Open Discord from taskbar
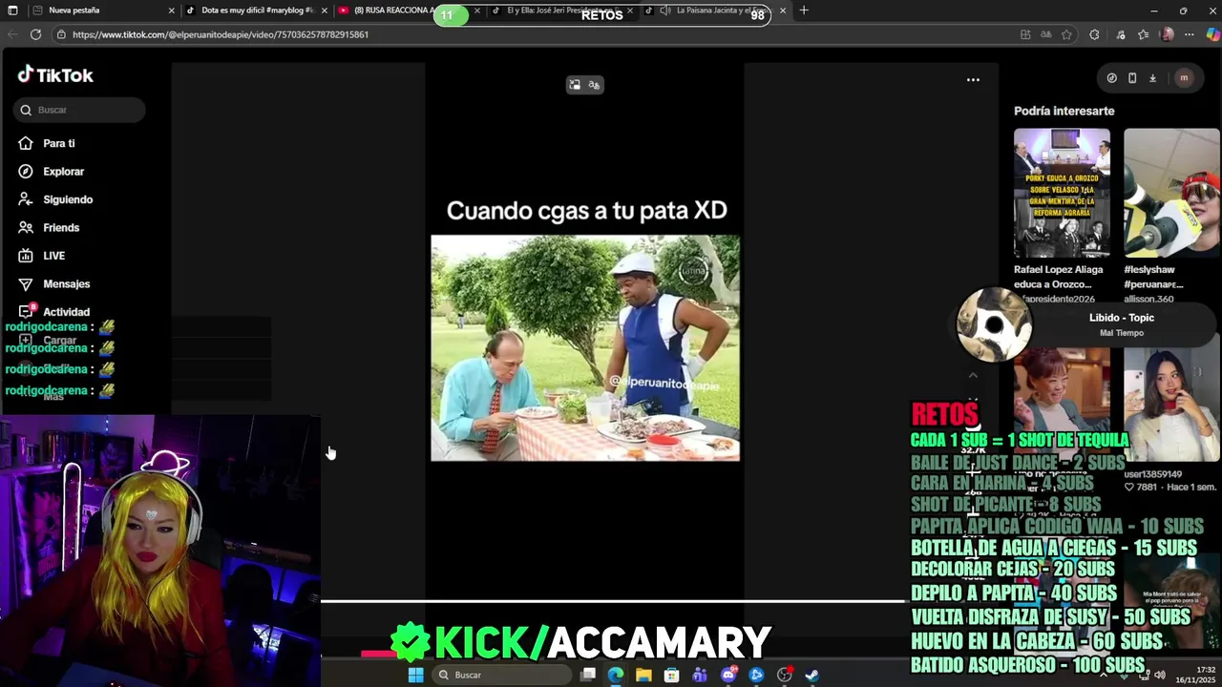The height and width of the screenshot is (687, 1222). click(728, 675)
